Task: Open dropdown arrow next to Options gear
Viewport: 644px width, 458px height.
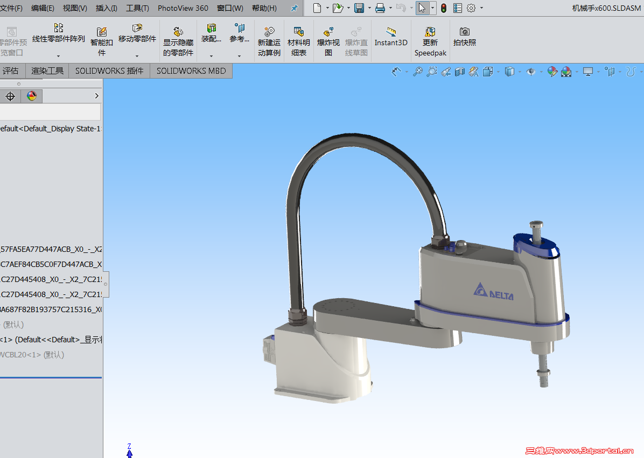Action: (481, 8)
